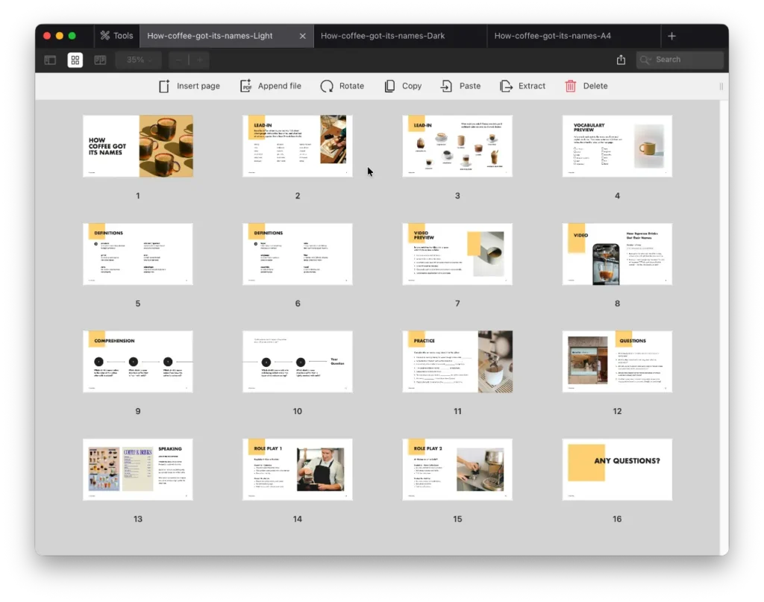Toggle the sidebar panel visibility
The height and width of the screenshot is (602, 764).
(x=49, y=60)
